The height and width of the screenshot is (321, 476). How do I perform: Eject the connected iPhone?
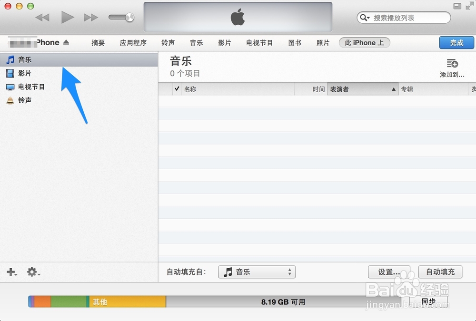coord(67,42)
